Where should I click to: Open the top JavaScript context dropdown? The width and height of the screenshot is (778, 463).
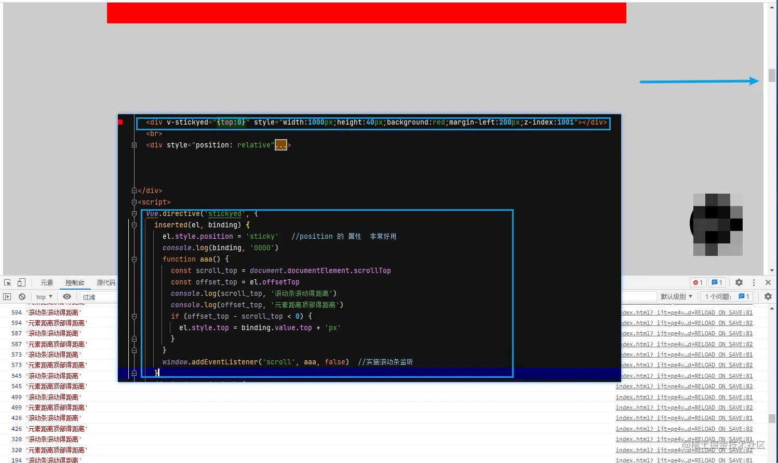(44, 297)
